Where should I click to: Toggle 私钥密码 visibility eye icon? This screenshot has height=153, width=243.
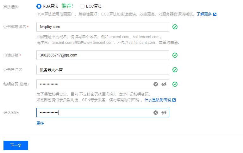(164, 84)
